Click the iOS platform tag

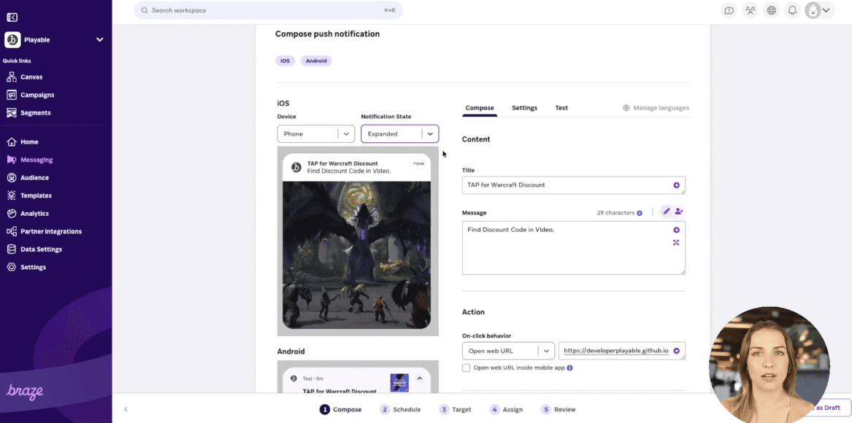285,61
